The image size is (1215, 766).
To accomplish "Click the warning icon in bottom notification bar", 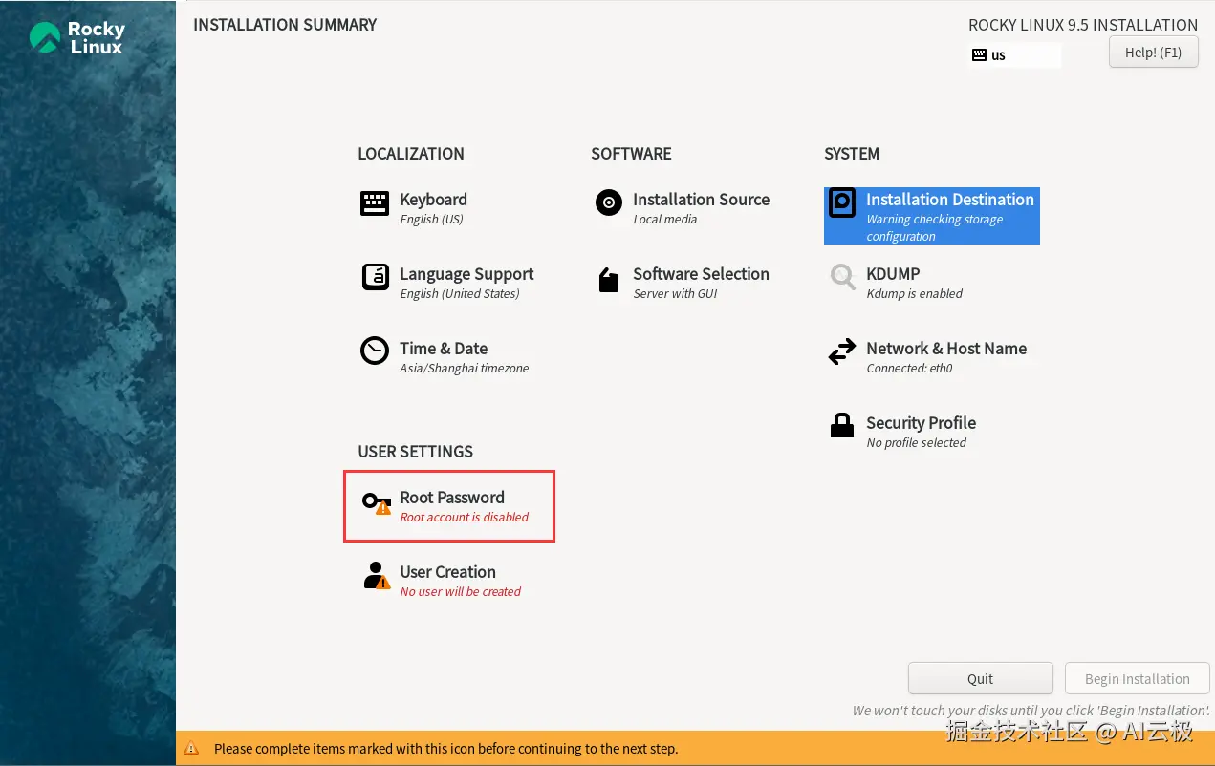I will click(192, 749).
